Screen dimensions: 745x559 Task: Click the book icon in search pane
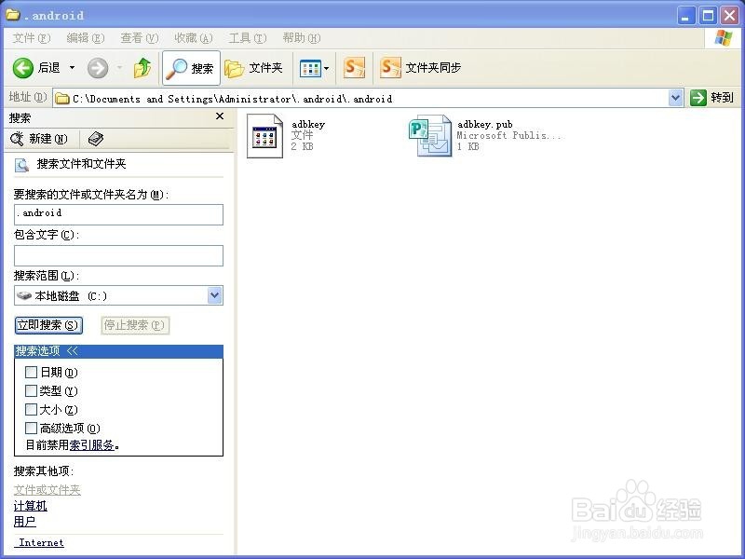pos(96,138)
